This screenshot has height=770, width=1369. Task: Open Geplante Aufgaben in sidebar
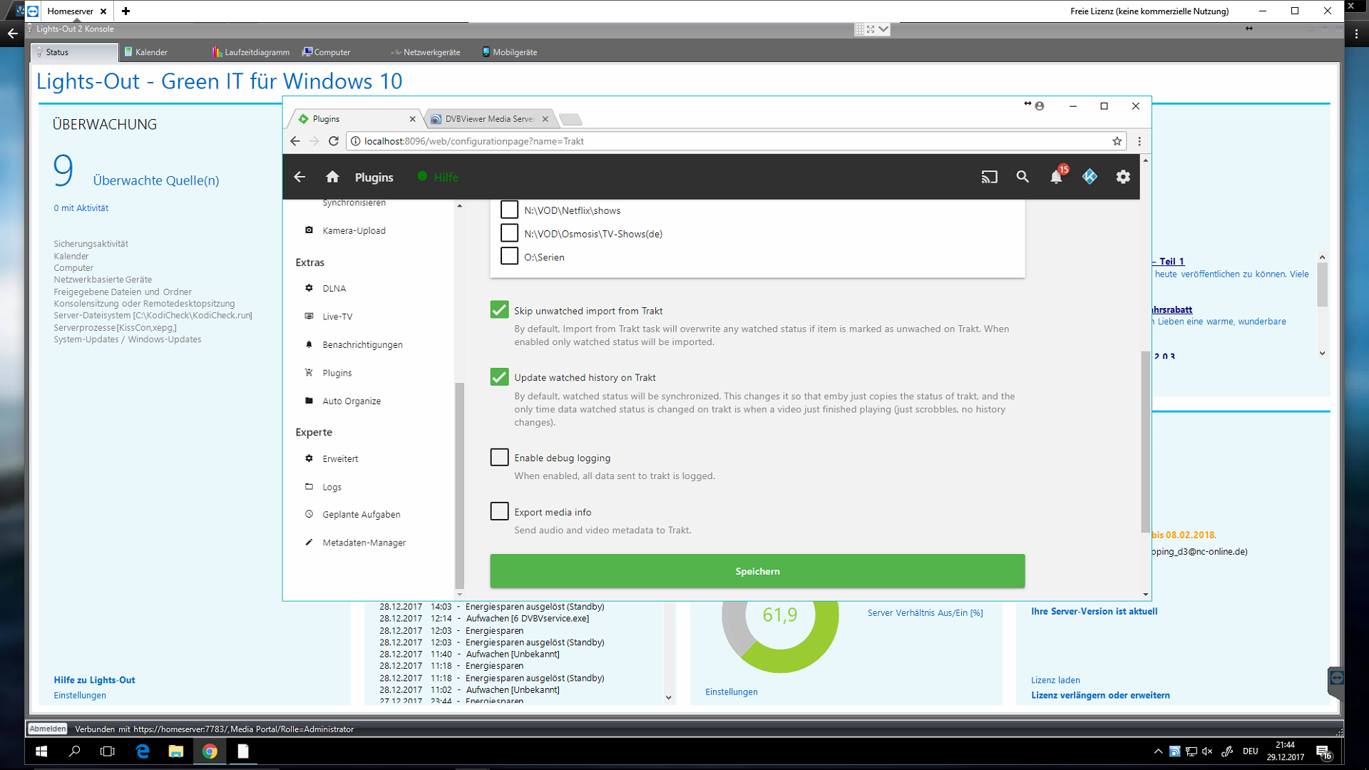[x=361, y=514]
